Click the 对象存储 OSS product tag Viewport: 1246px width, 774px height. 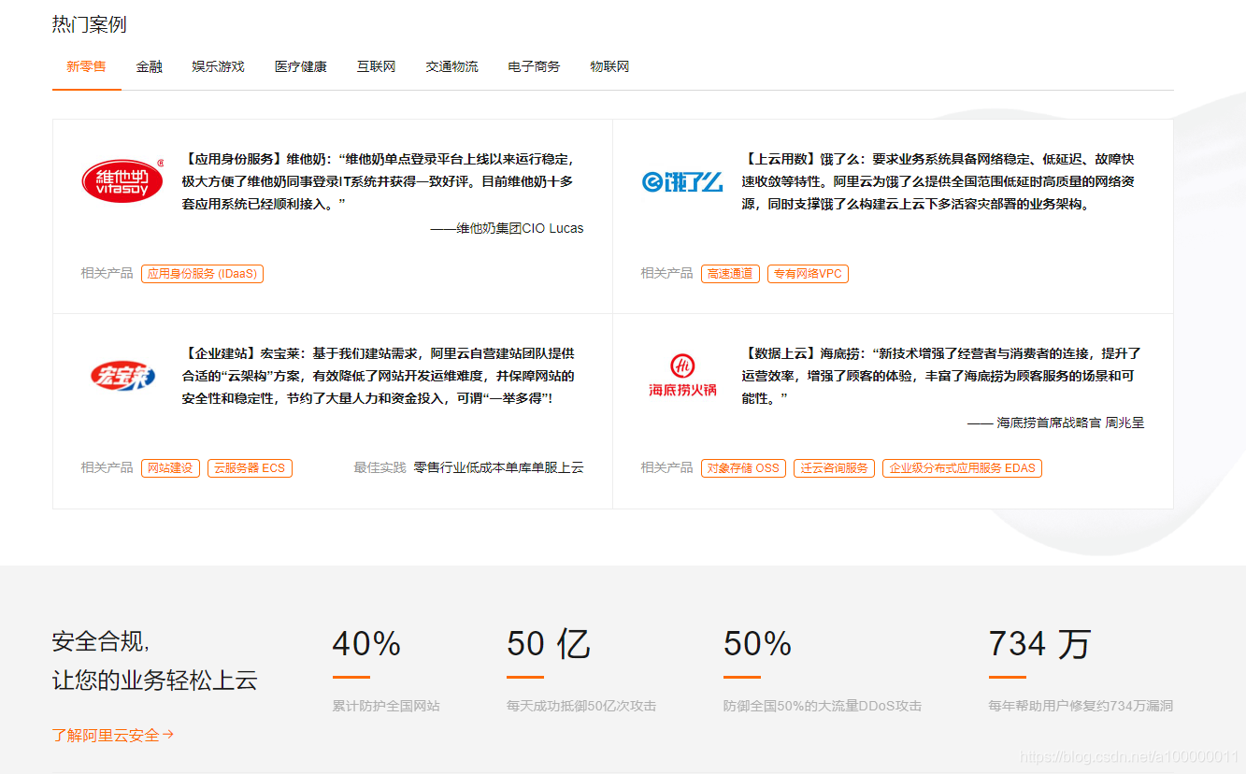743,467
